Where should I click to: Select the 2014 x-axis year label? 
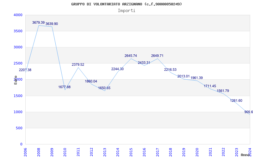click(118, 152)
